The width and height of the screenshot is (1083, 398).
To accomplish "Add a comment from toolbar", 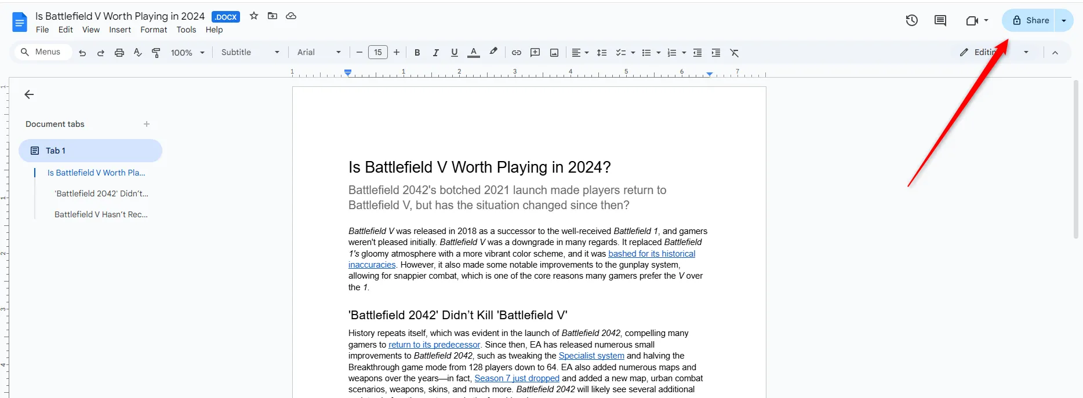I will tap(535, 53).
